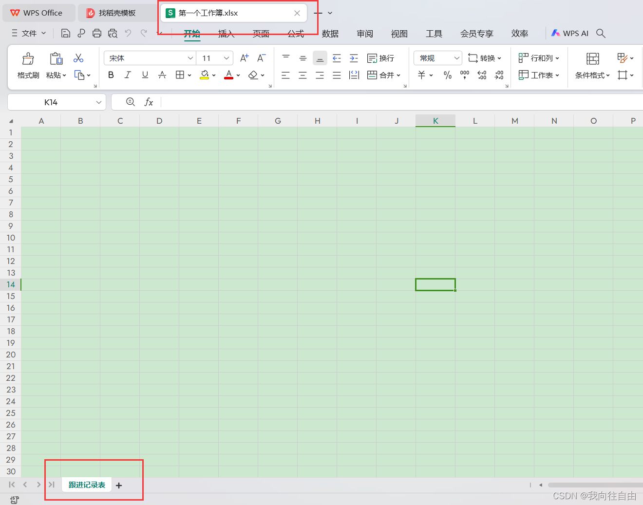Click the Copy icon
643x505 pixels.
click(79, 75)
